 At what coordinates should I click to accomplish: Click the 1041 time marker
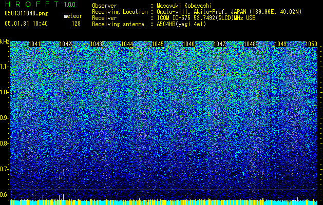tap(34, 44)
